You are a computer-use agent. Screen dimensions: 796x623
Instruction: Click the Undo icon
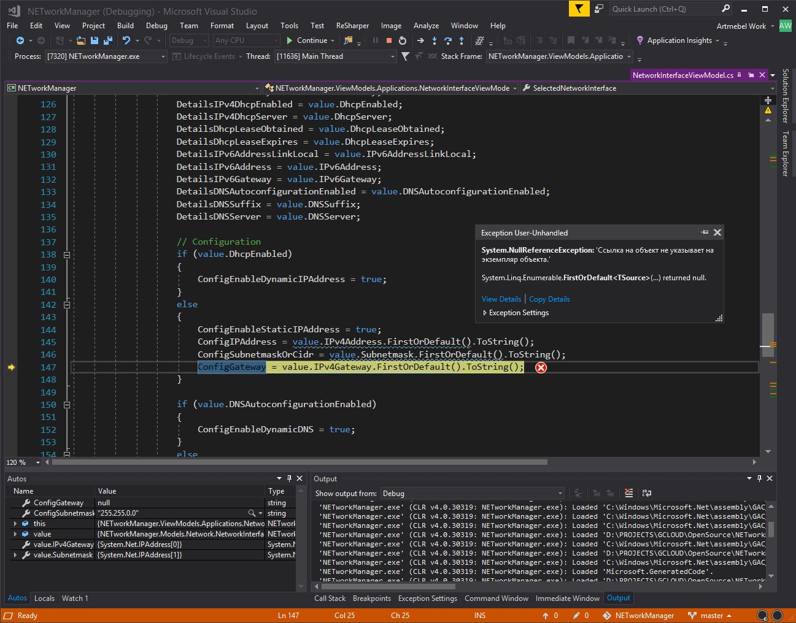(x=126, y=40)
